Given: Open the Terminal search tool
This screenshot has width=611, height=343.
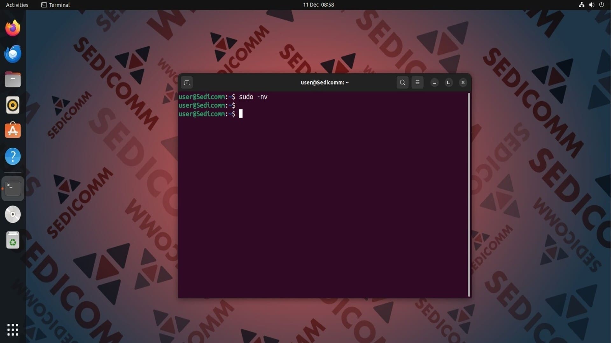Looking at the screenshot, I should tap(402, 83).
